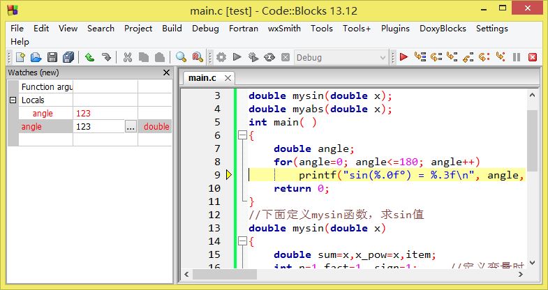Open the Edit menu
Screen dimensions: 548x290
pyautogui.click(x=41, y=29)
